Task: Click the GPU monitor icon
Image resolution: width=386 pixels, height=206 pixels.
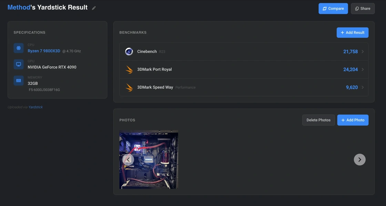Action: coord(19,64)
